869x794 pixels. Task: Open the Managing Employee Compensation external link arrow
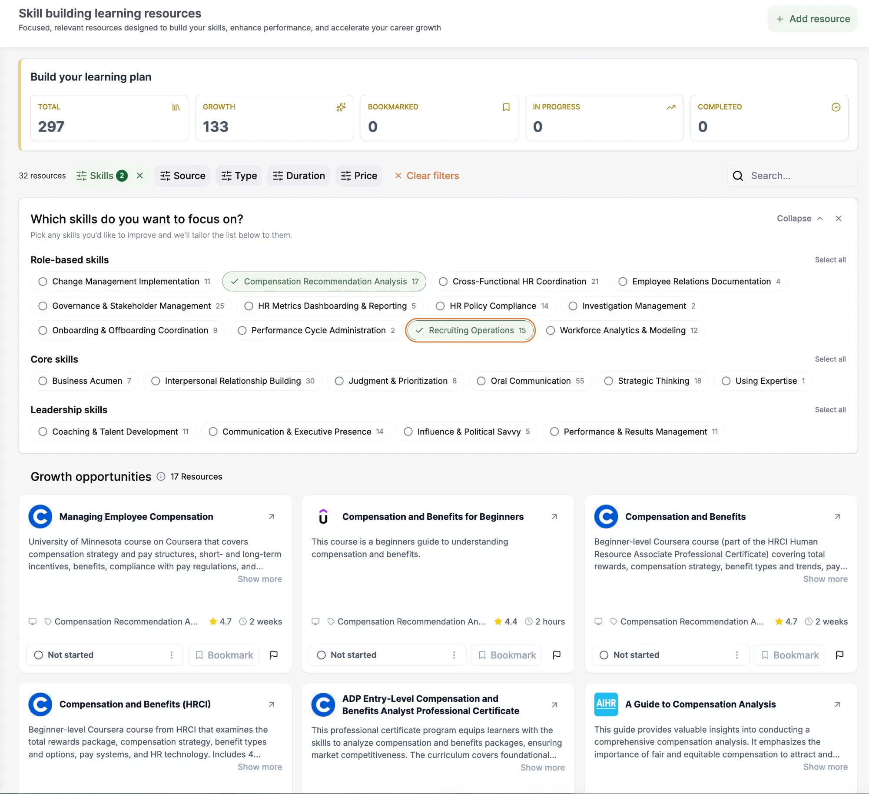[x=272, y=517]
